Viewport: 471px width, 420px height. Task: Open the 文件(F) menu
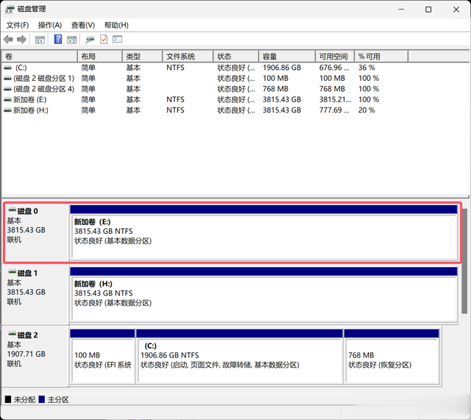[18, 25]
